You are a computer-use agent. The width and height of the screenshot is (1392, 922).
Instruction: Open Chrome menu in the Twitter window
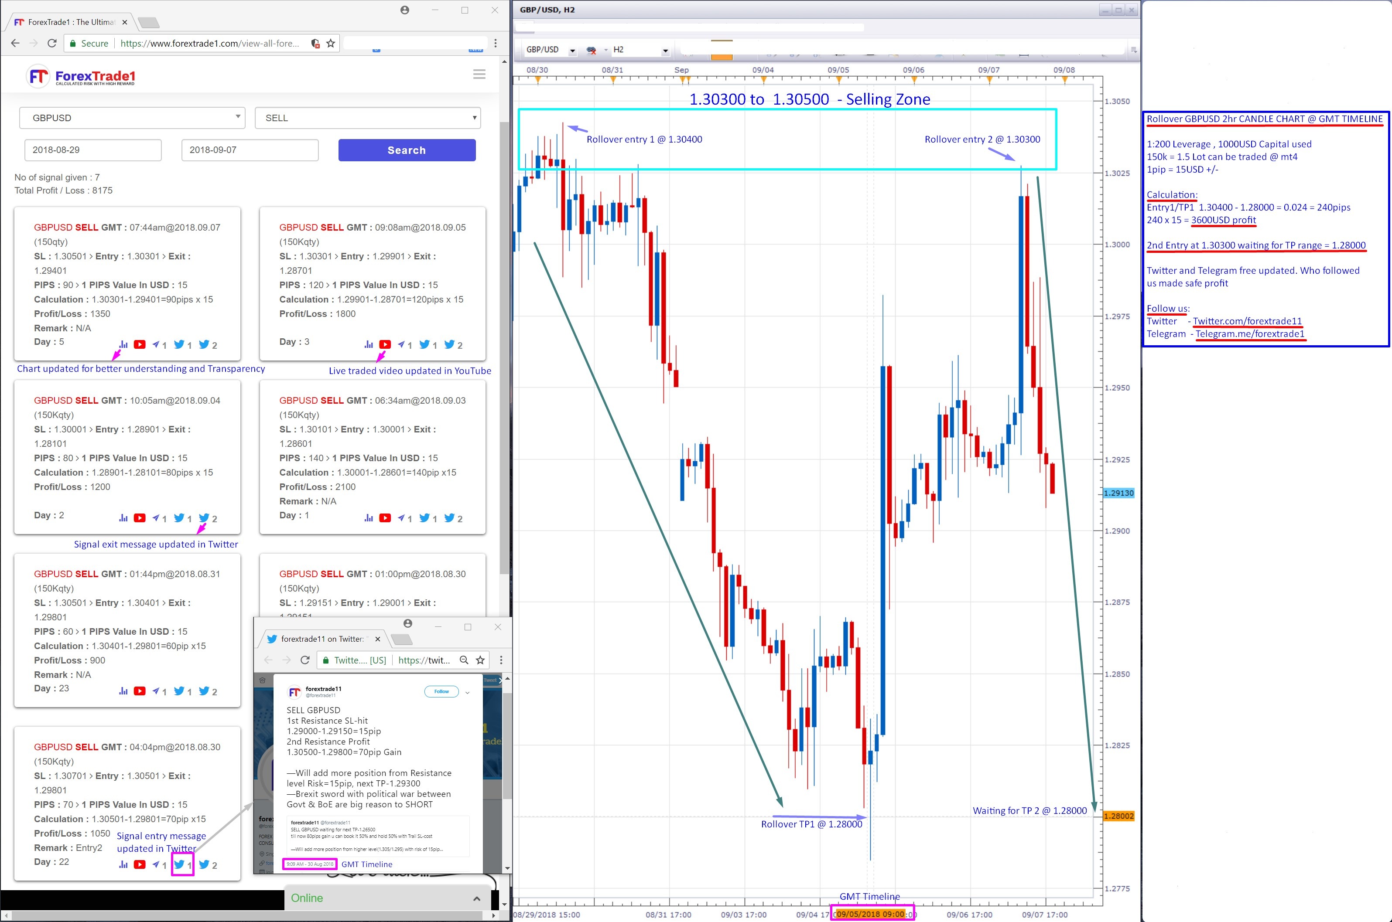[x=501, y=660]
